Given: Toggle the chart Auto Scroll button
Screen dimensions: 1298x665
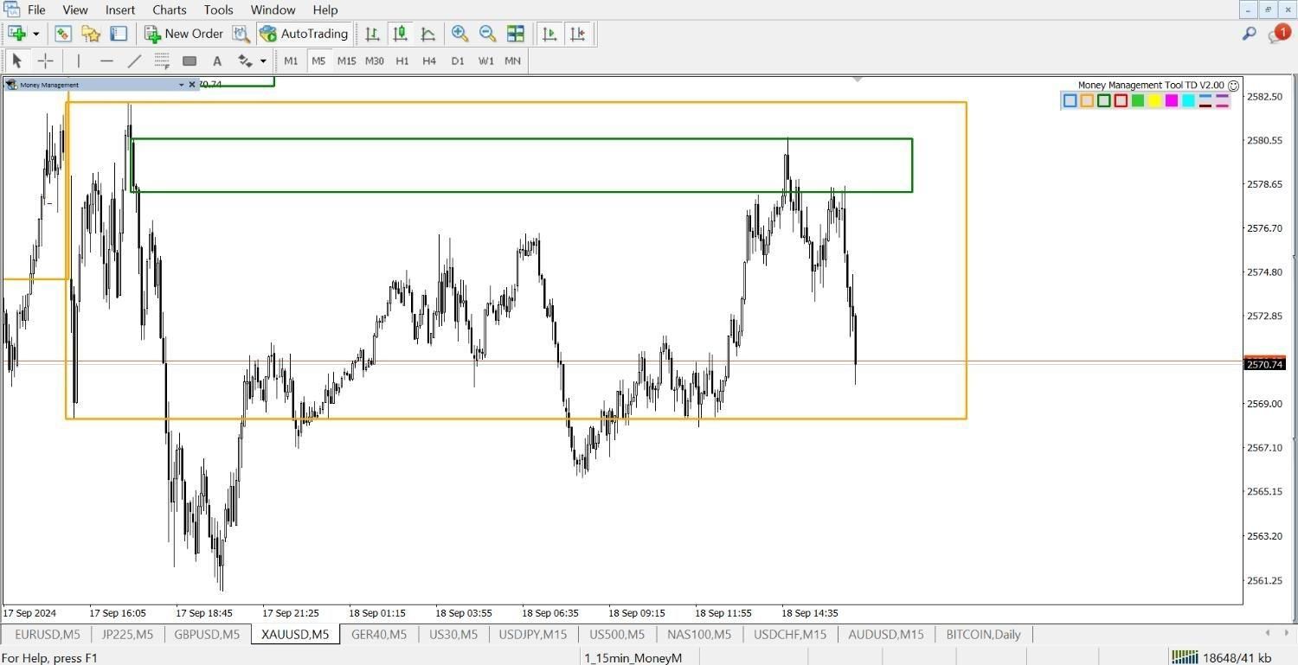Looking at the screenshot, I should tap(549, 34).
